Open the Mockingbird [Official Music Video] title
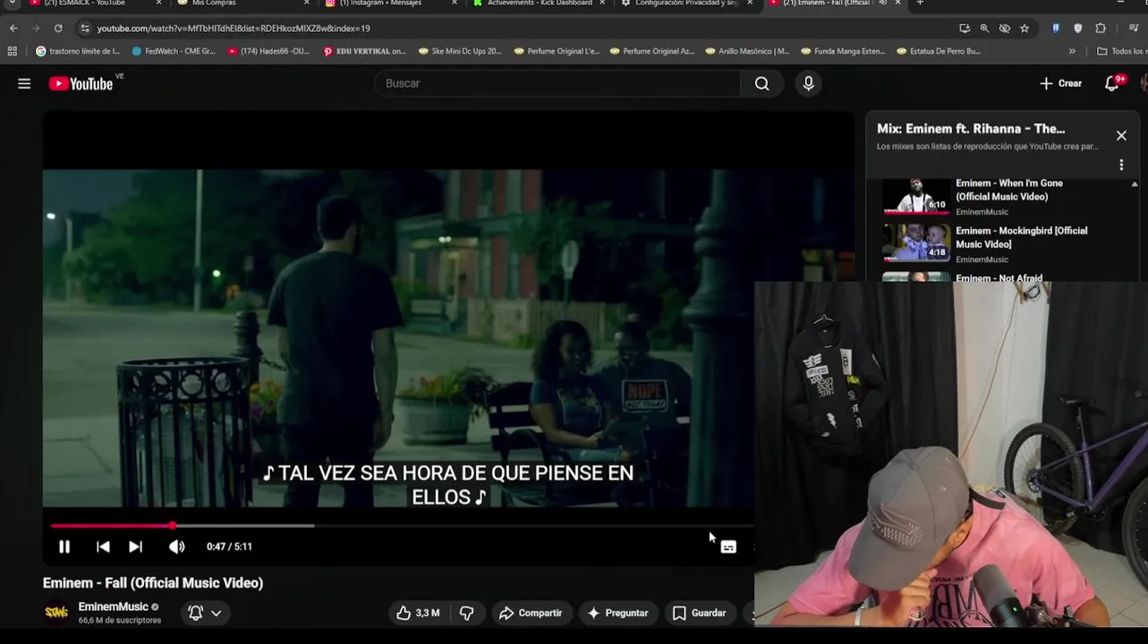1148x644 pixels. pos(1021,237)
